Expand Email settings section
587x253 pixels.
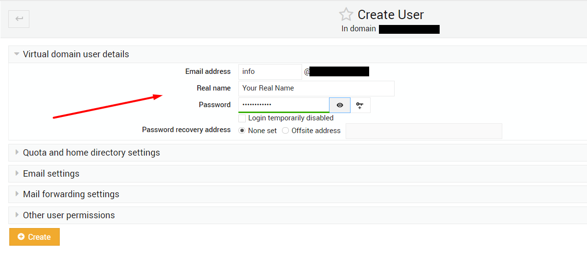[51, 174]
